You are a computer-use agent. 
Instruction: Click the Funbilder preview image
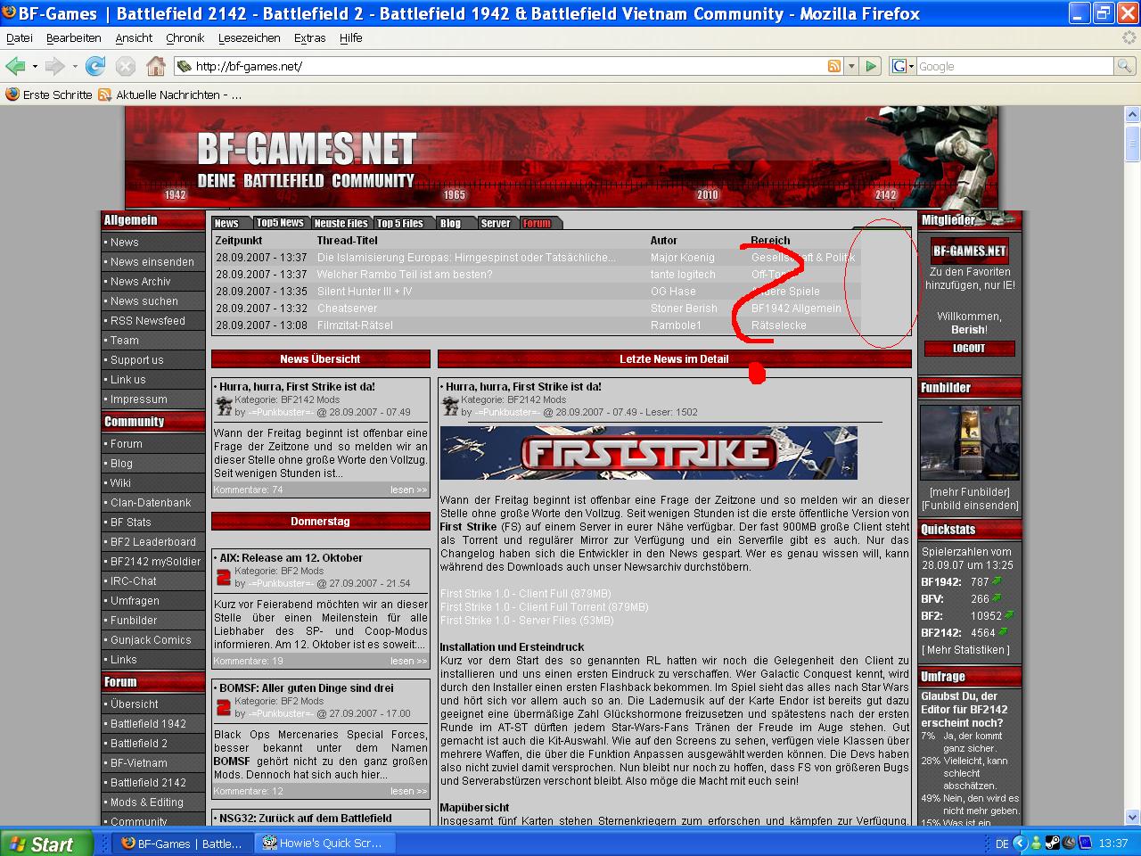coord(969,443)
